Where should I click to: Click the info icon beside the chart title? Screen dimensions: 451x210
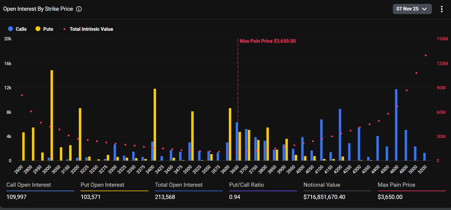coord(79,9)
